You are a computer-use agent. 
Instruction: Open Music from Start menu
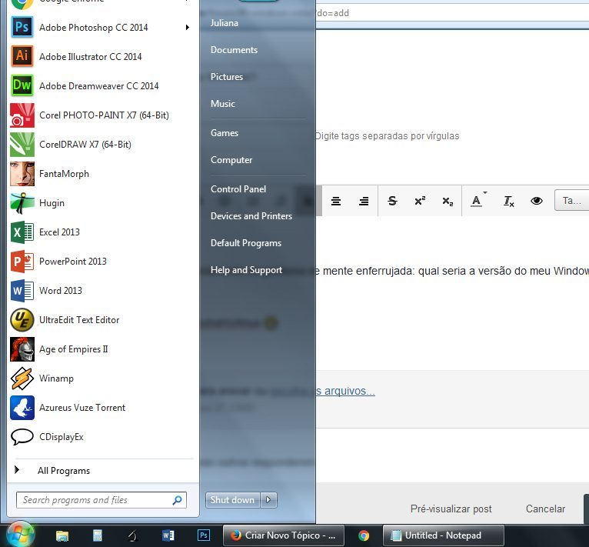(x=223, y=104)
